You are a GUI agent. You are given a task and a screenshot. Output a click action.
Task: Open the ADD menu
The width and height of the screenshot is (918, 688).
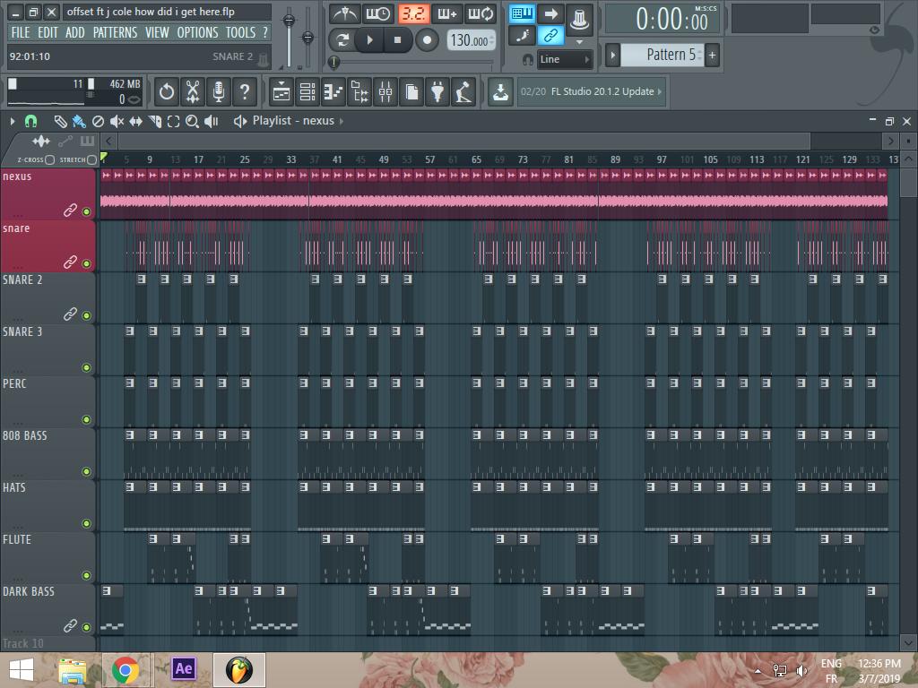tap(75, 32)
